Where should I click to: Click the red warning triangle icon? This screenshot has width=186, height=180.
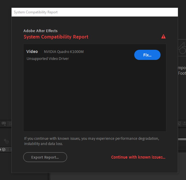click(x=163, y=36)
